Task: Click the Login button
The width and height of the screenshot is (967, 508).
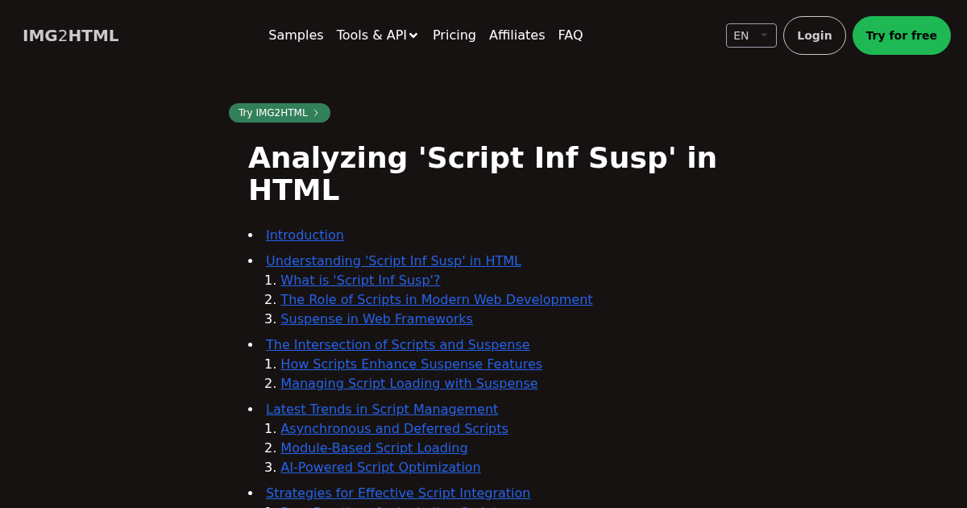Action: point(814,35)
